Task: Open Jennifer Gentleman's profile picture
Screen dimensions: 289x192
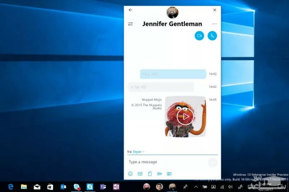Action: point(172,12)
